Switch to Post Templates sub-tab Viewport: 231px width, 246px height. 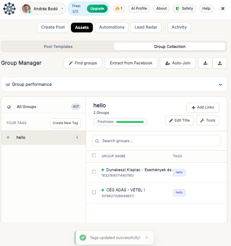point(58,47)
